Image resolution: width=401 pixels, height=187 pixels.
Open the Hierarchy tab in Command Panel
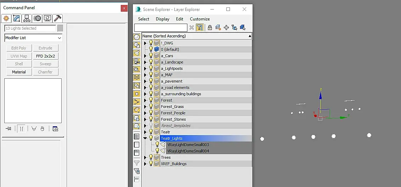[27, 18]
